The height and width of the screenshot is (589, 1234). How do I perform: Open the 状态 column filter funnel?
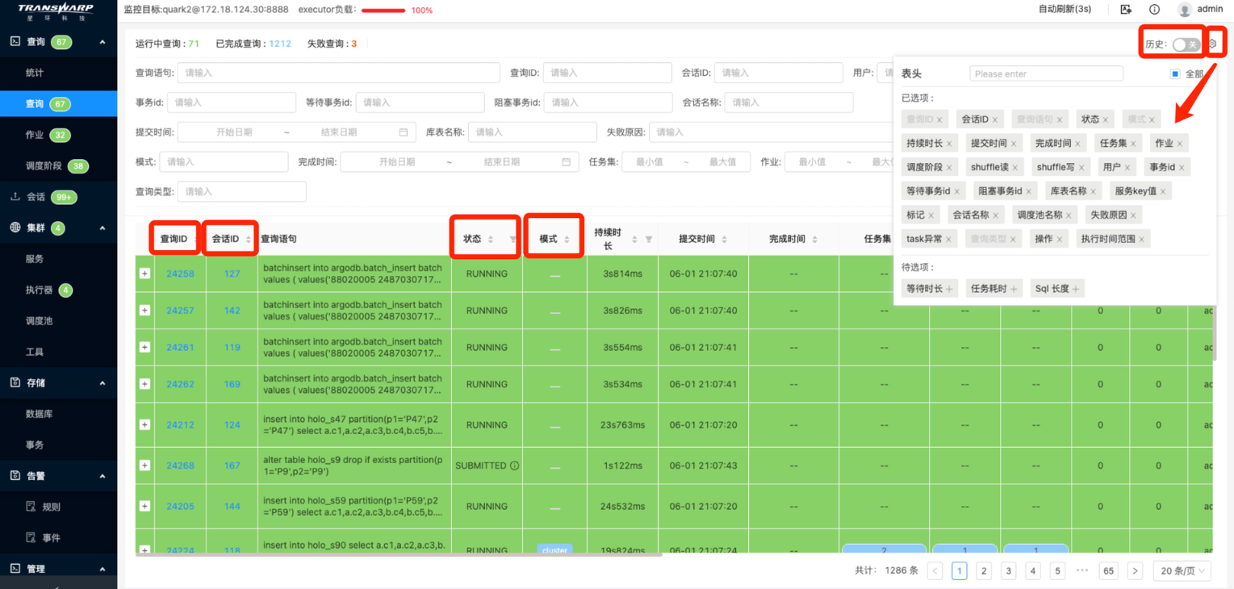coord(512,240)
